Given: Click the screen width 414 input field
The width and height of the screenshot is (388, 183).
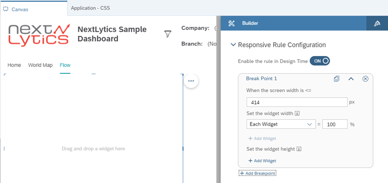Looking at the screenshot, I should 297,102.
